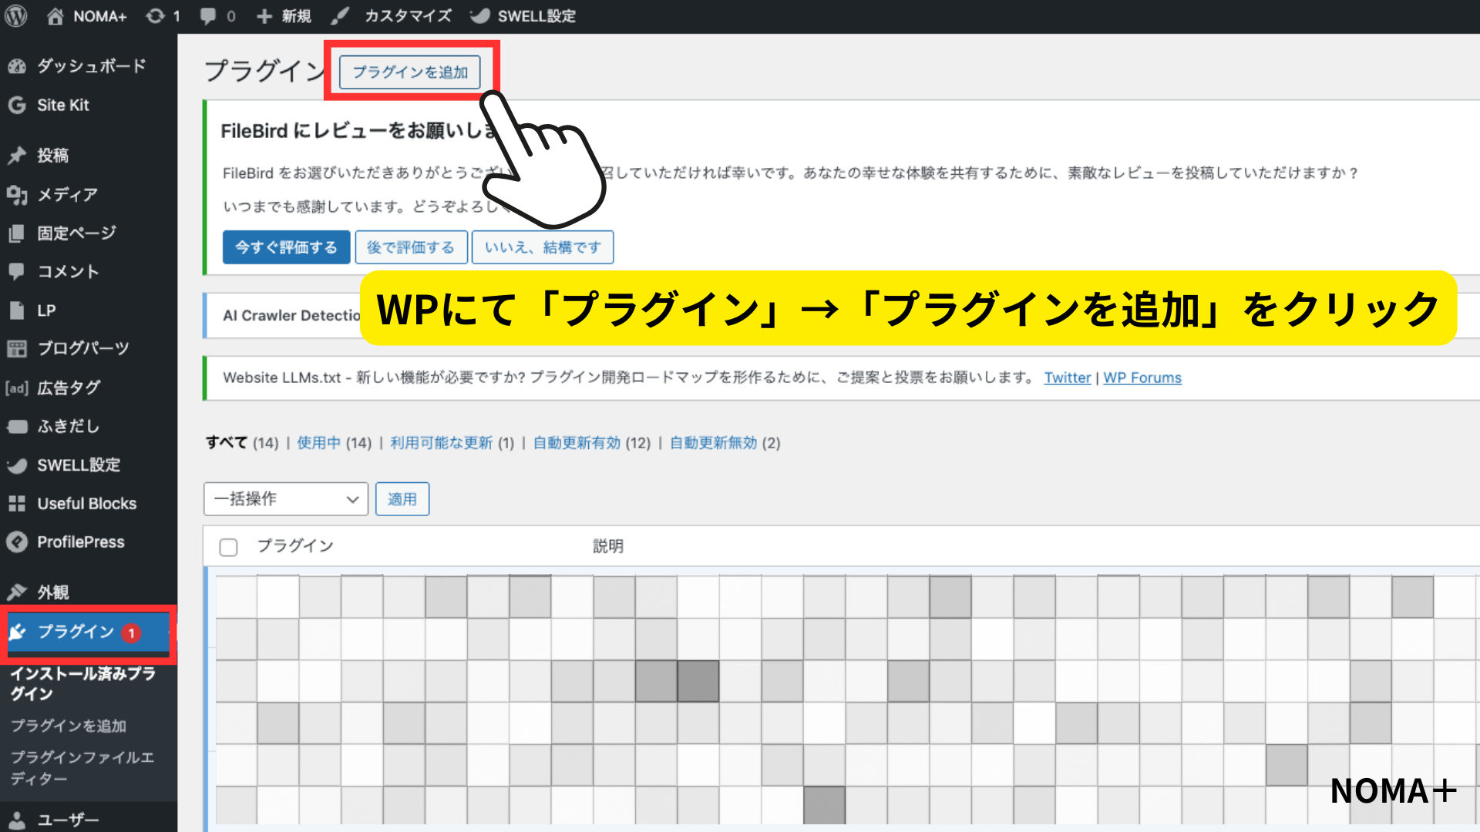
Task: Filter by 自動更新無効 (2)
Action: click(x=725, y=443)
